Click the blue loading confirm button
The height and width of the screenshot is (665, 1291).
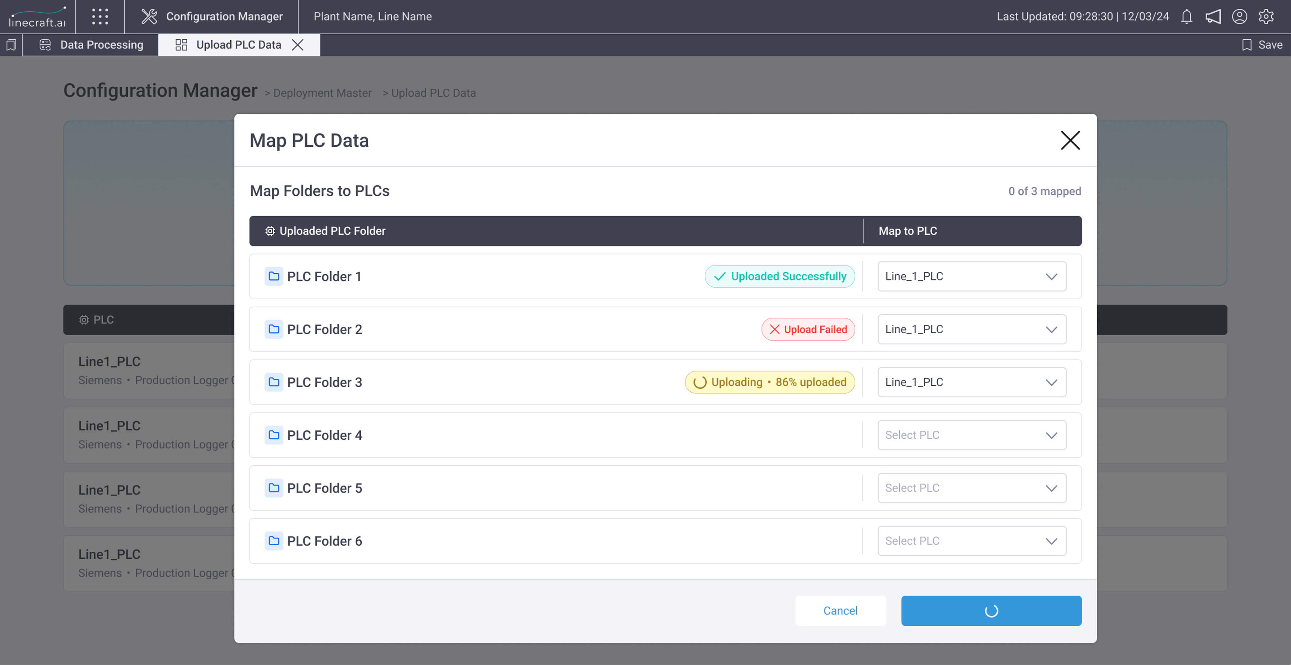(991, 611)
